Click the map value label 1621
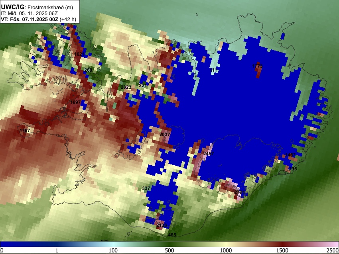Screen dimensions: 339x254 click(79, 54)
